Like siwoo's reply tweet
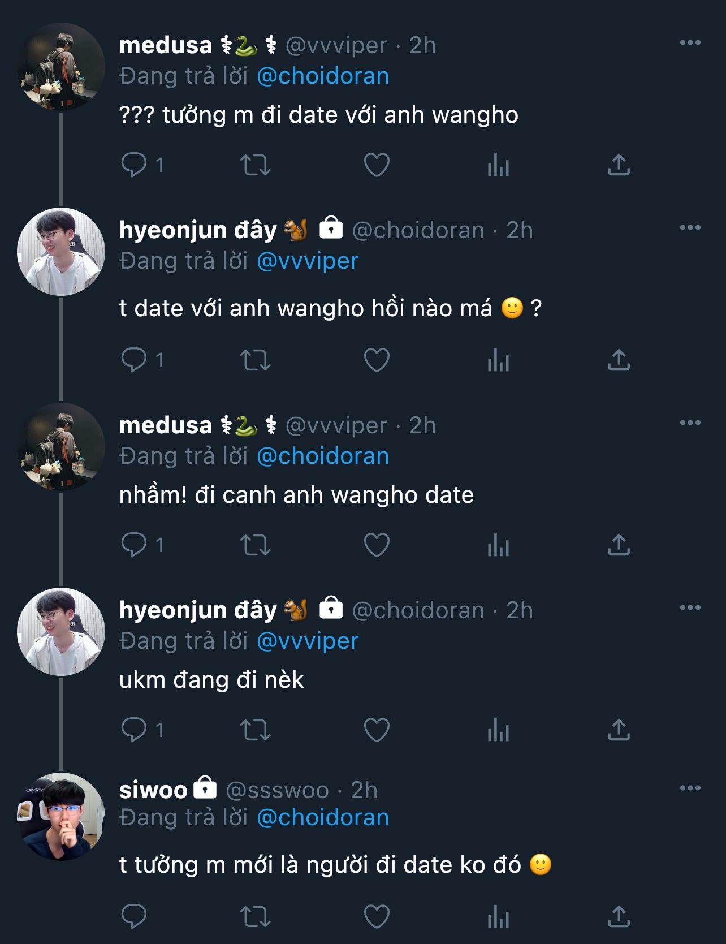Screen dimensions: 726x944 point(377,917)
